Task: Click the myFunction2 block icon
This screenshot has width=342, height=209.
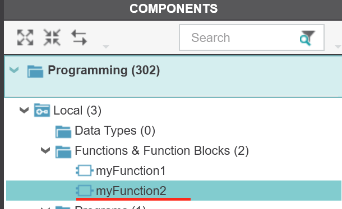Action: tap(85, 191)
